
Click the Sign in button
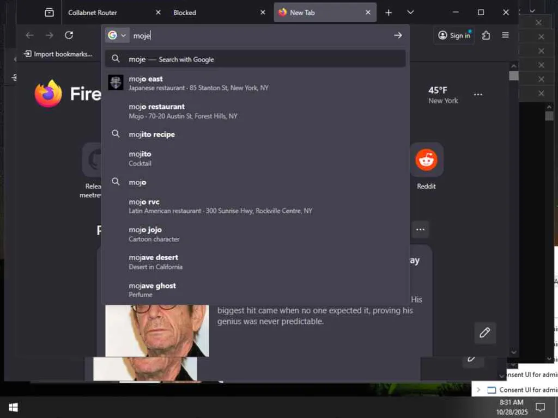[x=454, y=35]
